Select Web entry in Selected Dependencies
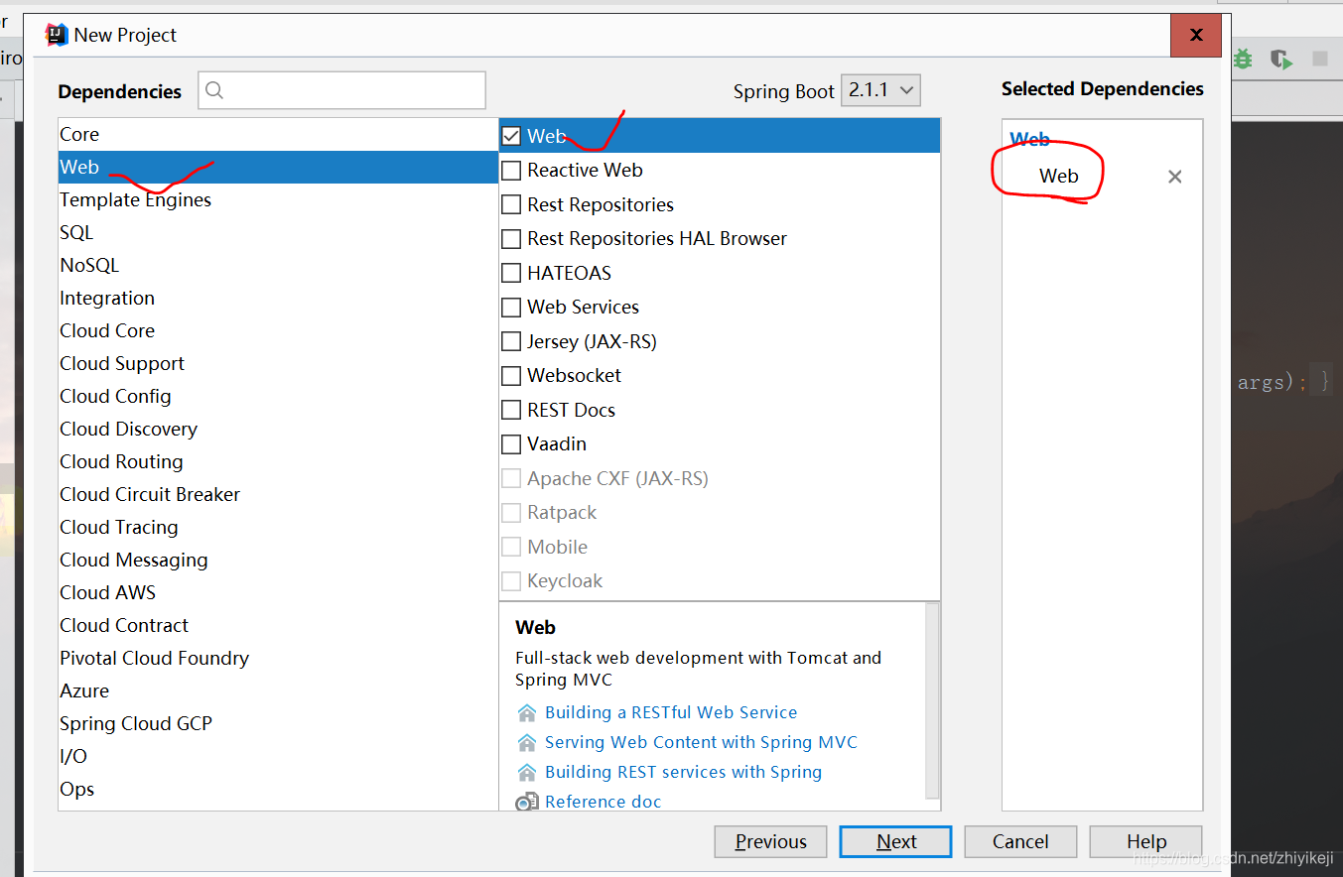The height and width of the screenshot is (877, 1343). click(1058, 177)
